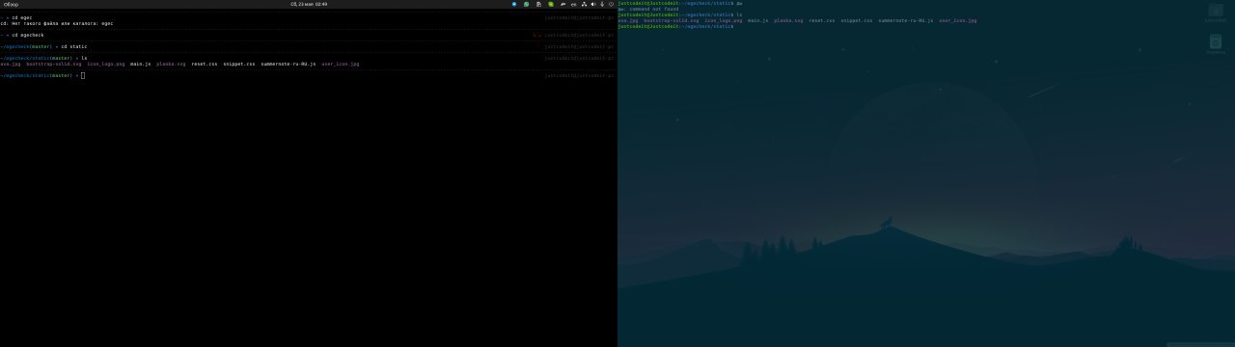Image resolution: width=1235 pixels, height=347 pixels.
Task: Open the WhatsApp tray icon
Action: (526, 4)
